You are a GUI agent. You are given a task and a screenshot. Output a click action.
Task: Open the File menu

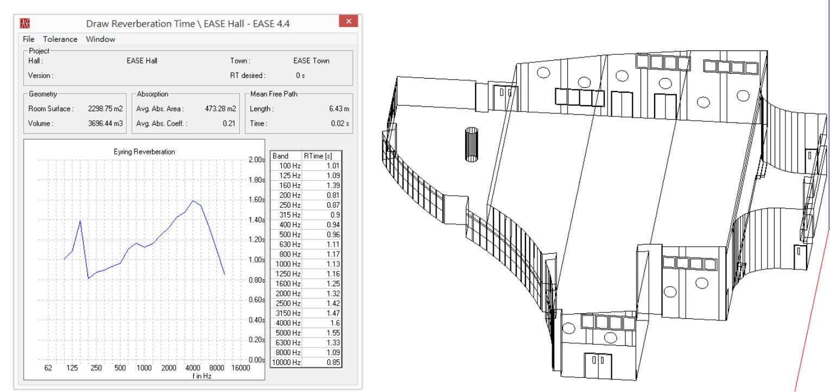click(x=29, y=39)
